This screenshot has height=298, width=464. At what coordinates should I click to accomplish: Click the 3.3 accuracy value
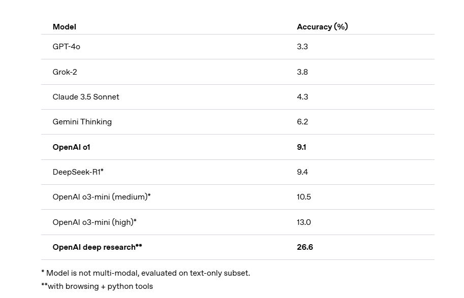point(302,46)
